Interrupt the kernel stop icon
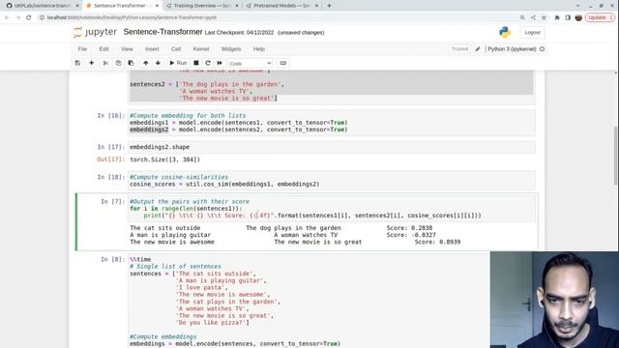This screenshot has height=348, width=619. pyautogui.click(x=196, y=63)
